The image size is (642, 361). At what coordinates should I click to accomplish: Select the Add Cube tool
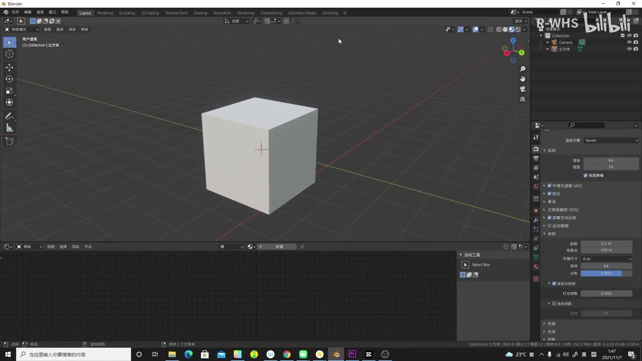[x=10, y=141]
